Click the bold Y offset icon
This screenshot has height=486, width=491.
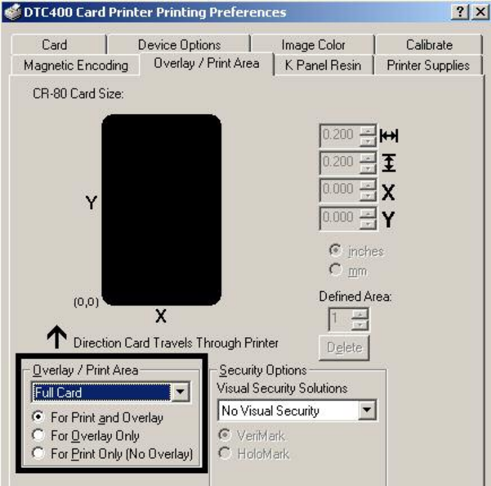coord(388,219)
